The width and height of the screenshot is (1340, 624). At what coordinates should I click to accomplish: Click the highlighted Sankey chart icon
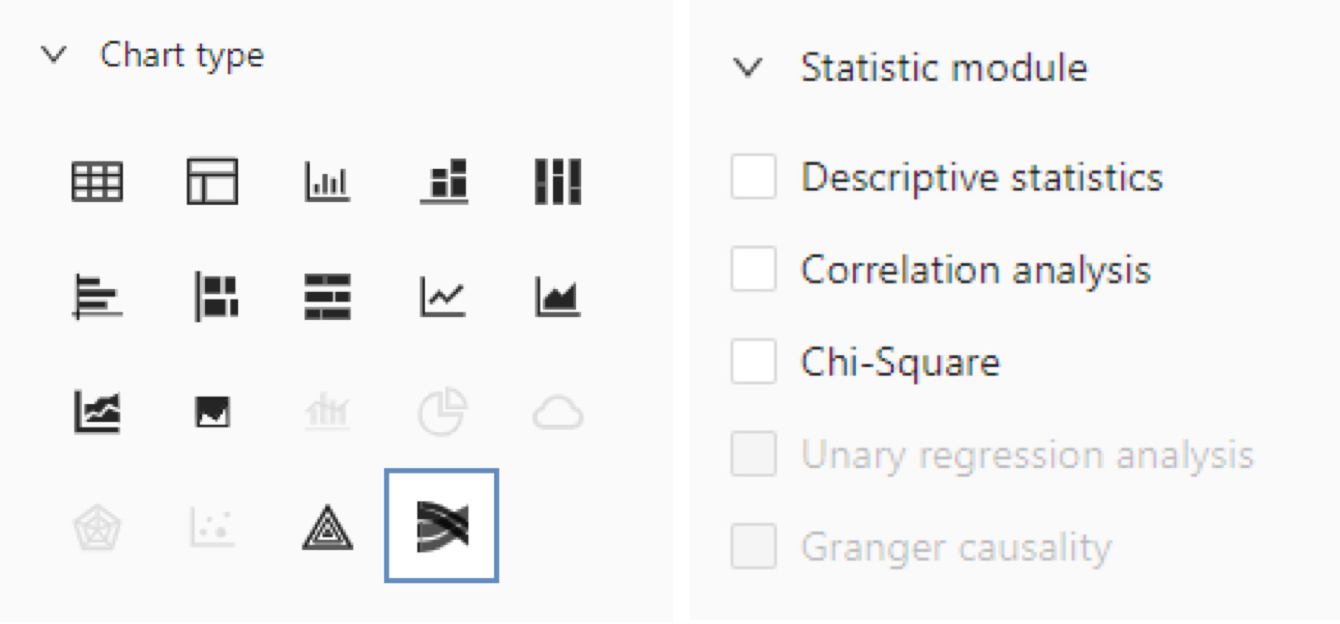click(442, 526)
